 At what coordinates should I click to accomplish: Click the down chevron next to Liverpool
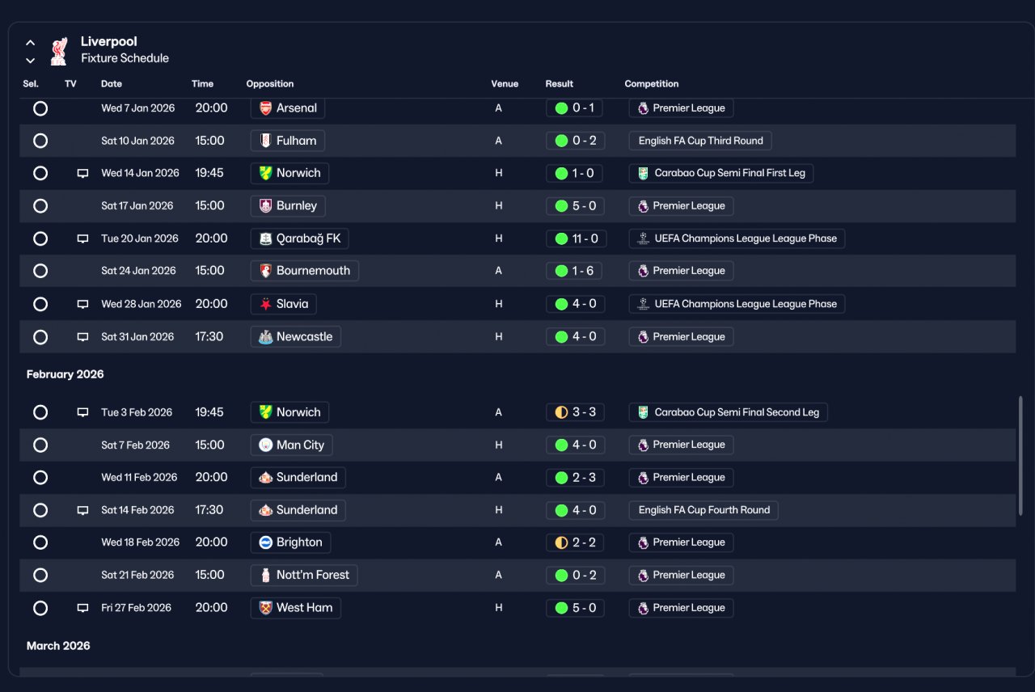pos(30,61)
